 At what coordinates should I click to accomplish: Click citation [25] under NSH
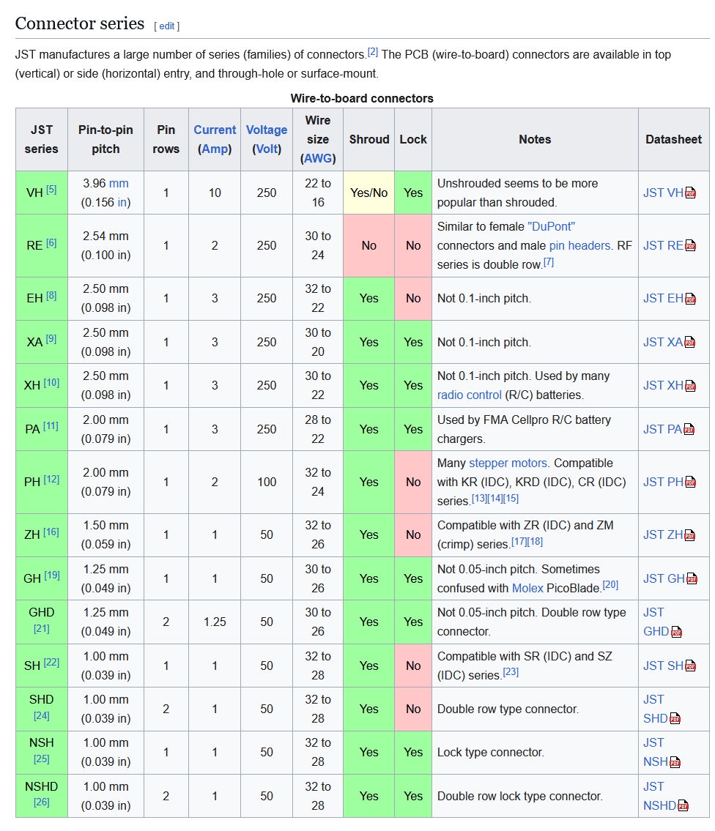click(x=41, y=759)
